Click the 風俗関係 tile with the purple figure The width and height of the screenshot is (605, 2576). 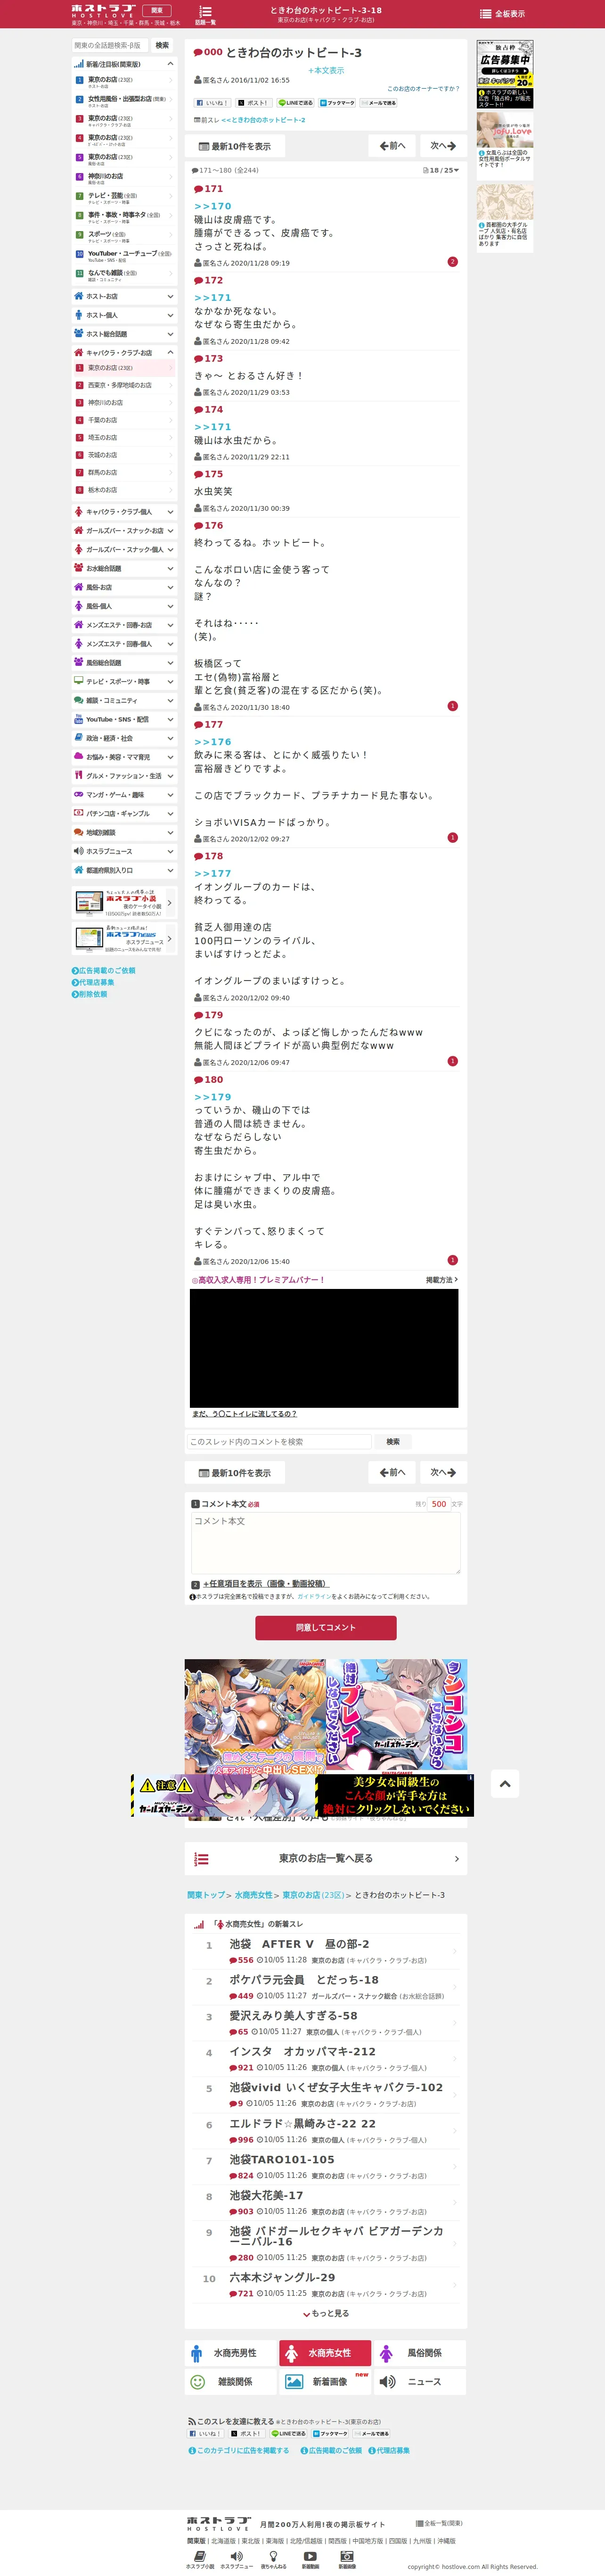tap(420, 2353)
